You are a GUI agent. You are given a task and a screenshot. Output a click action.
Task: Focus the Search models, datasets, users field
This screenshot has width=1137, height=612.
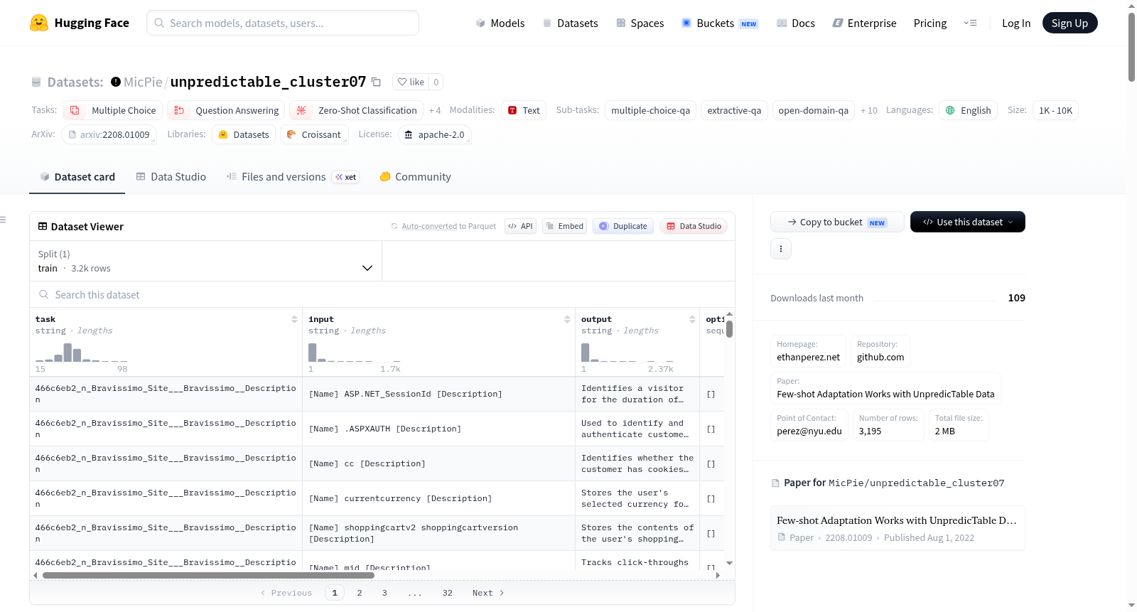283,23
